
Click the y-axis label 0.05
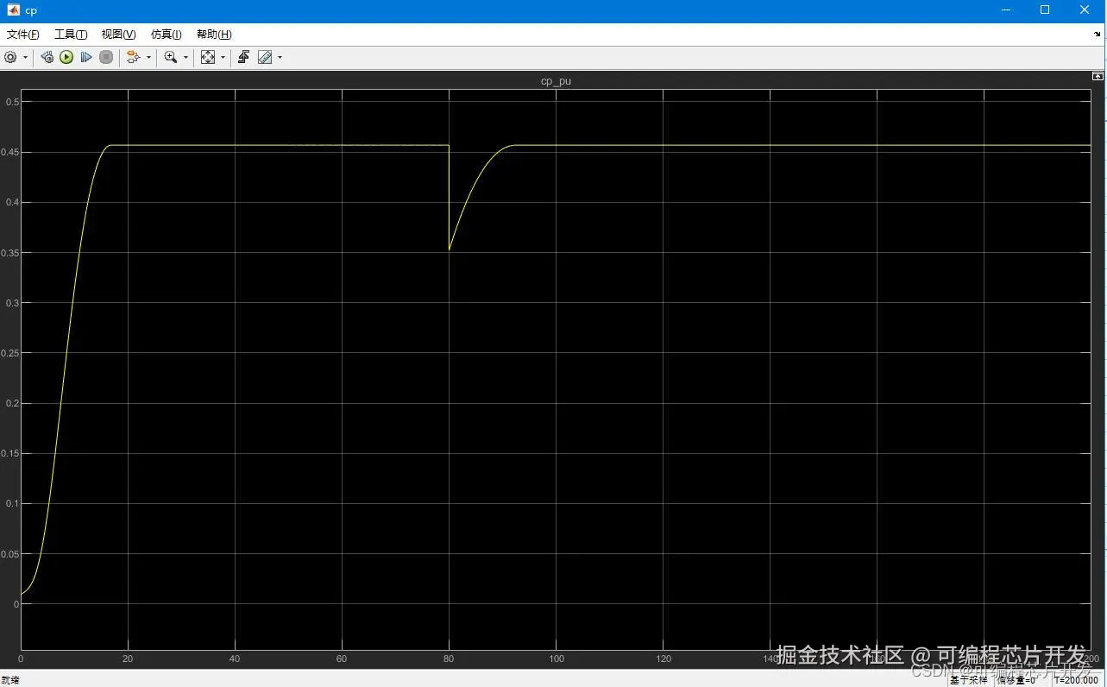(x=9, y=554)
